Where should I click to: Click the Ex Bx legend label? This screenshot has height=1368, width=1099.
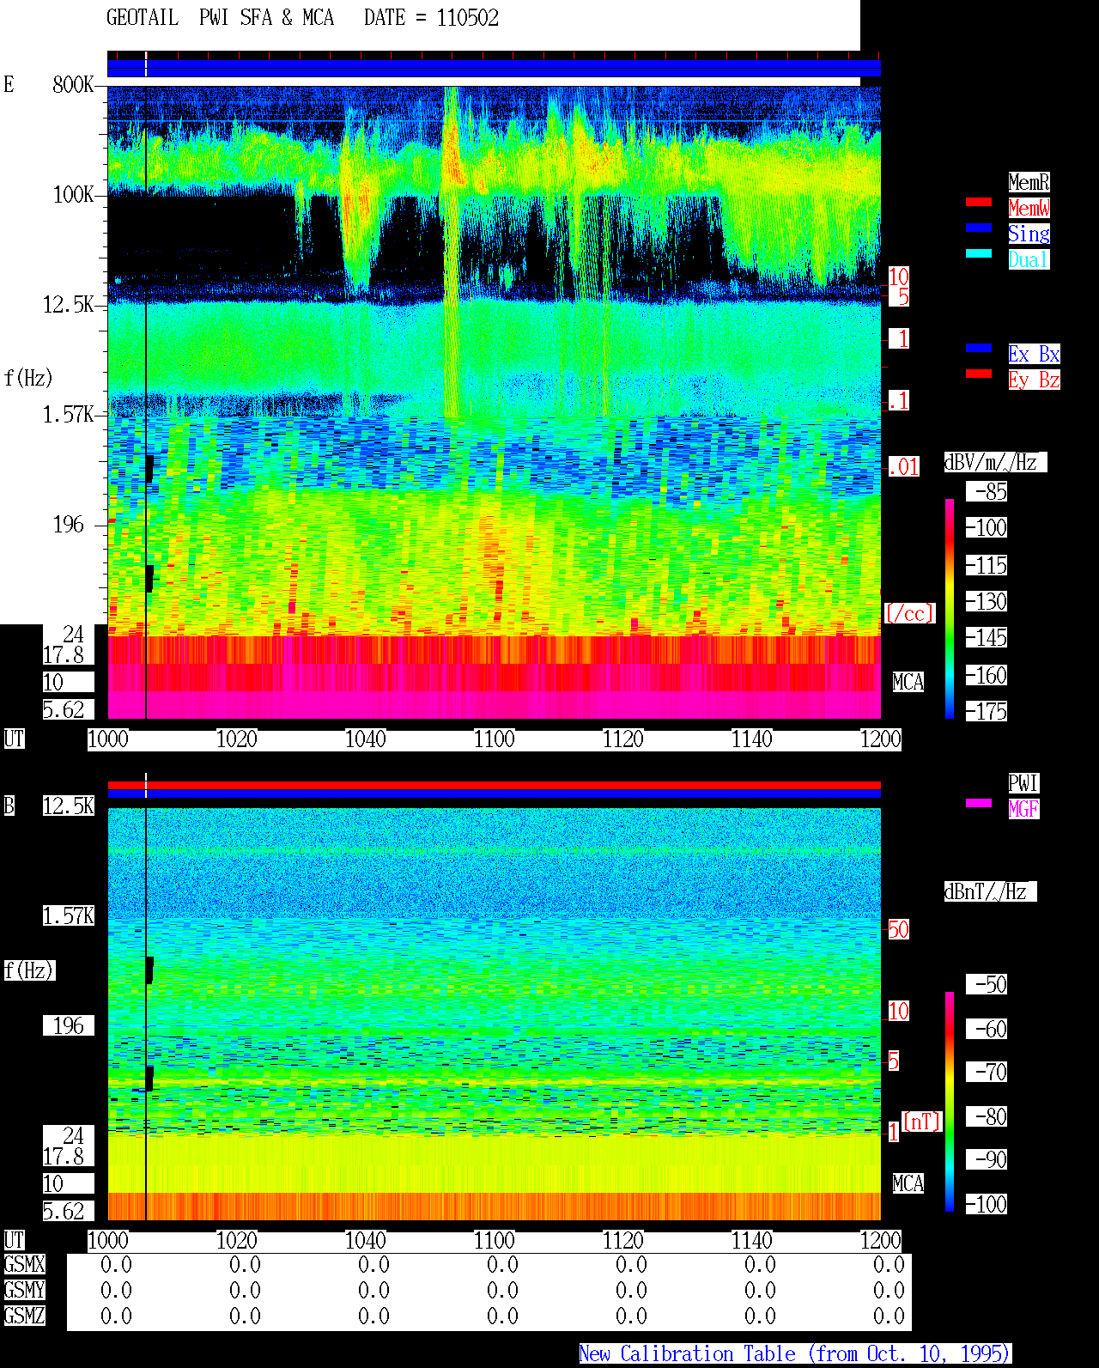pos(1034,354)
